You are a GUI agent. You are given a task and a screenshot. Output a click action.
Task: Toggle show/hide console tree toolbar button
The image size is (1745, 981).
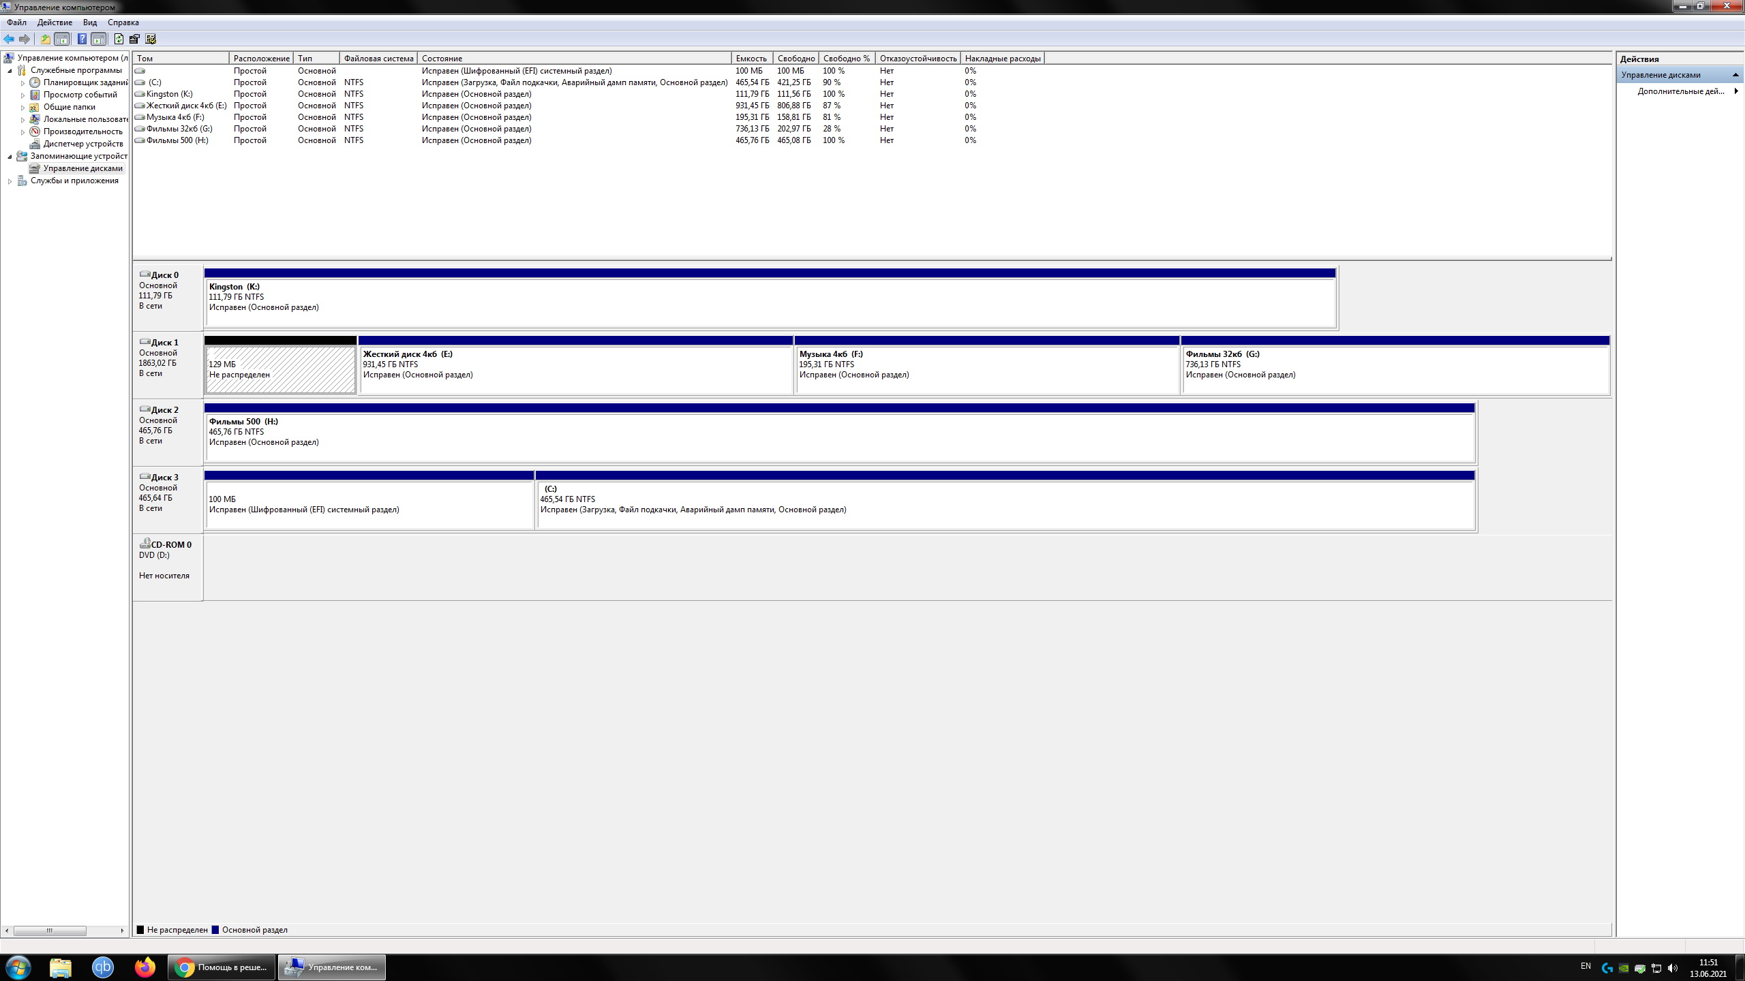click(62, 39)
